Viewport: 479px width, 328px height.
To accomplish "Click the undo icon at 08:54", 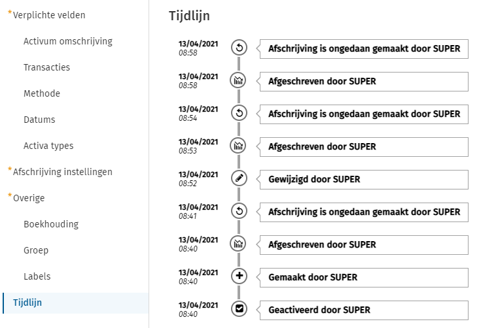I will [x=239, y=113].
